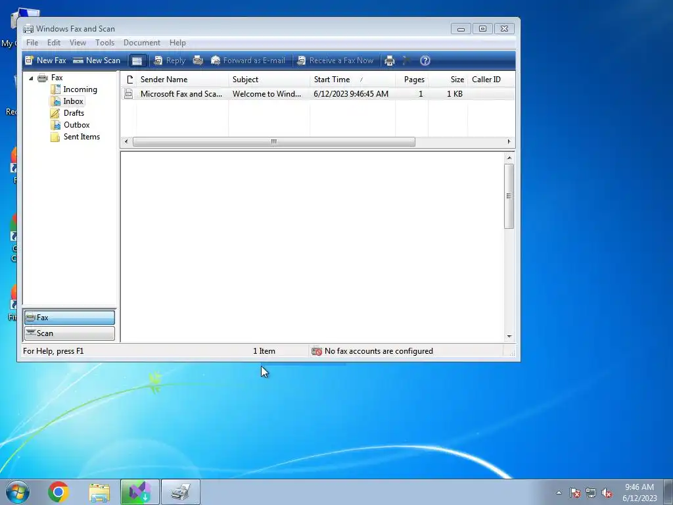Screen dimensions: 673x505
Task: Click the network tray icon
Action: (591, 493)
